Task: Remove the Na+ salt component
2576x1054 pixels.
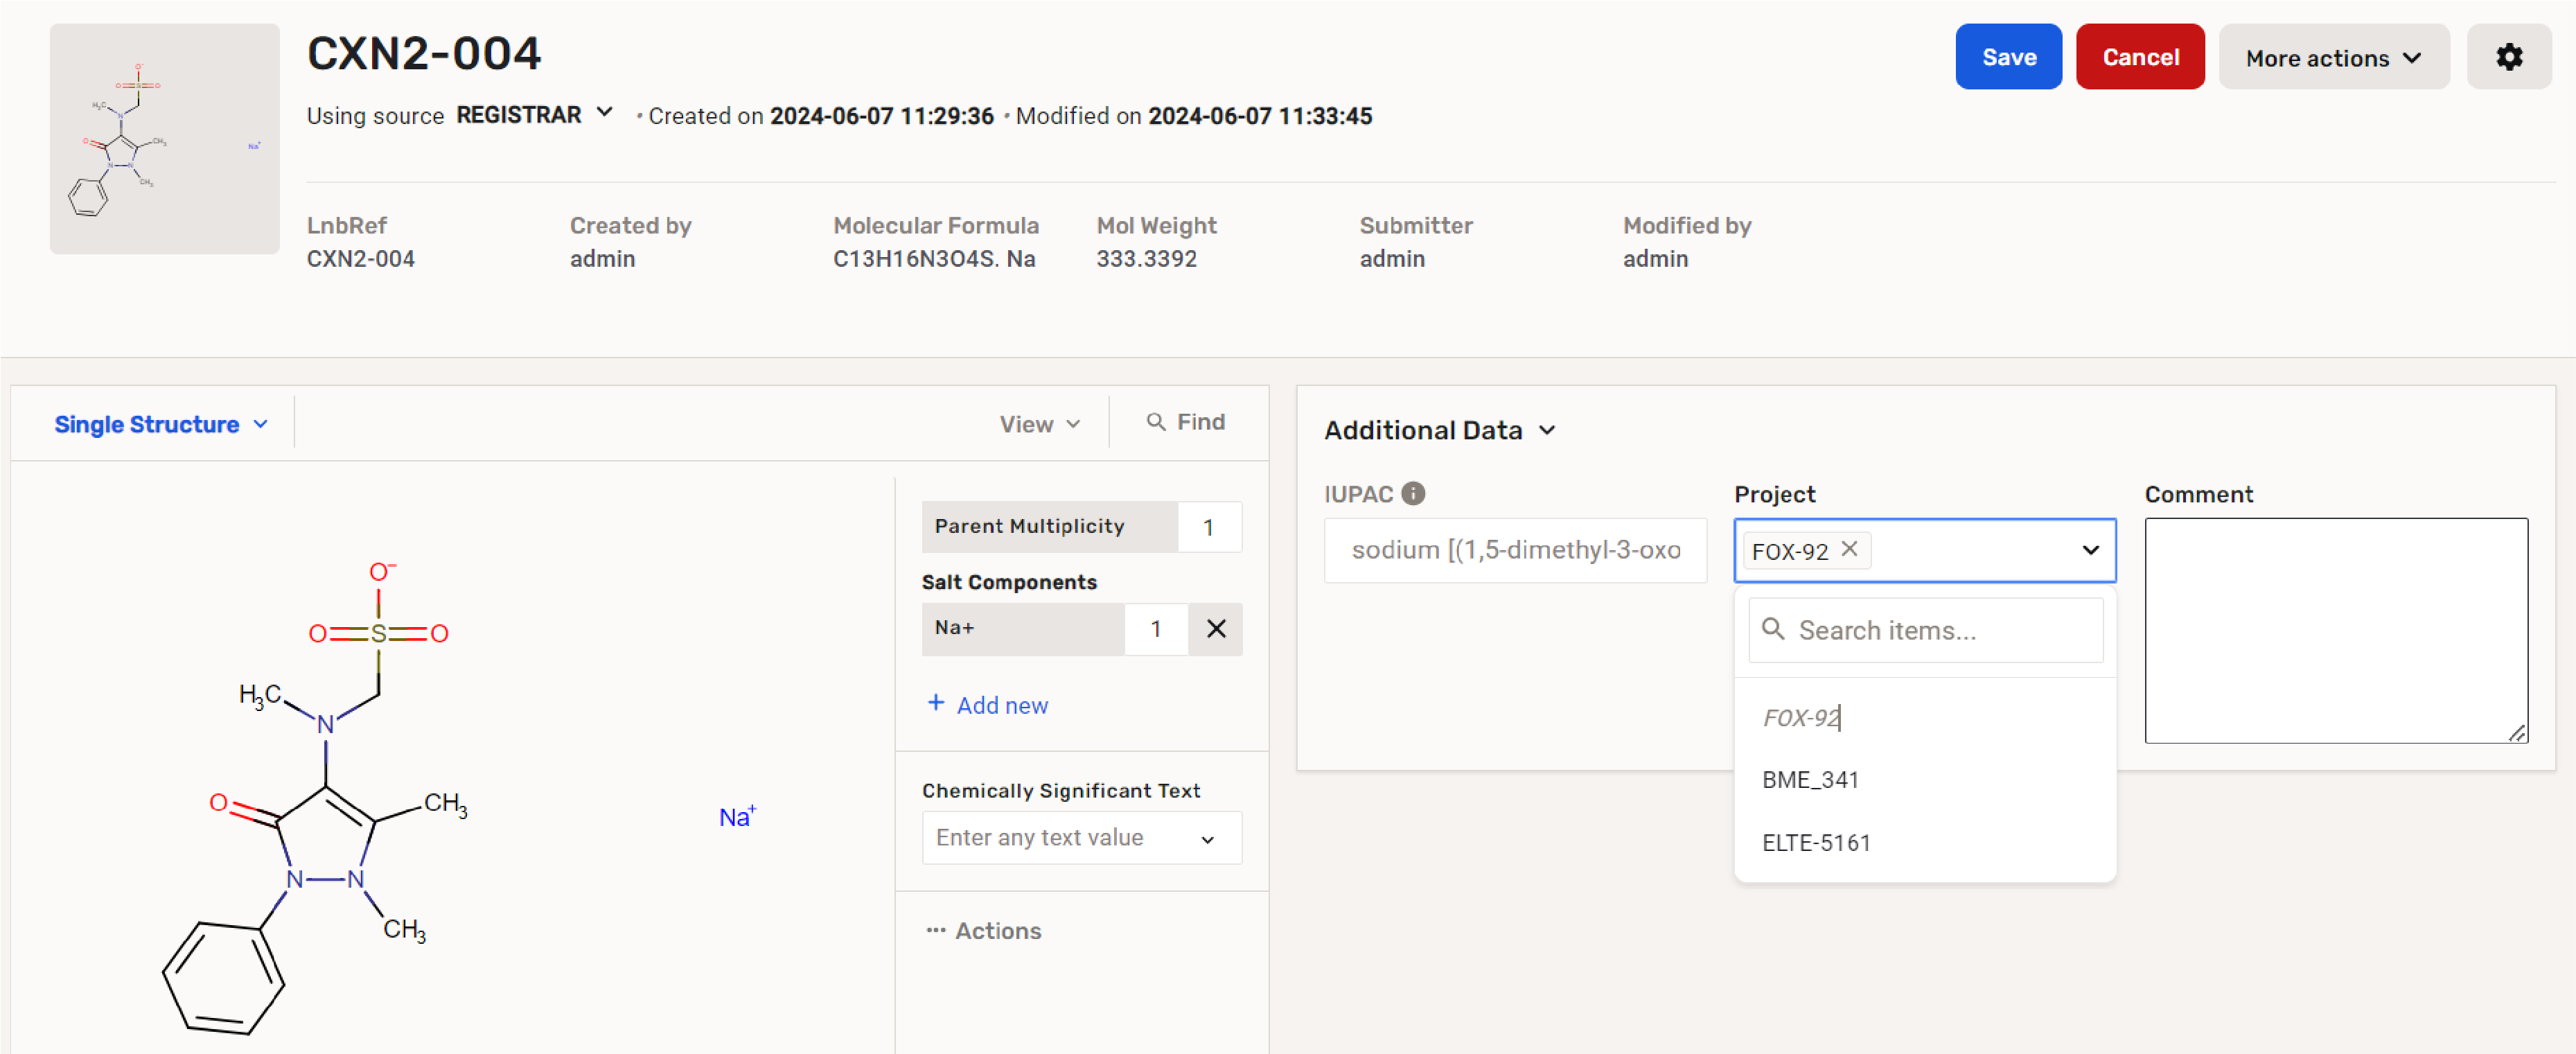Action: pyautogui.click(x=1215, y=628)
